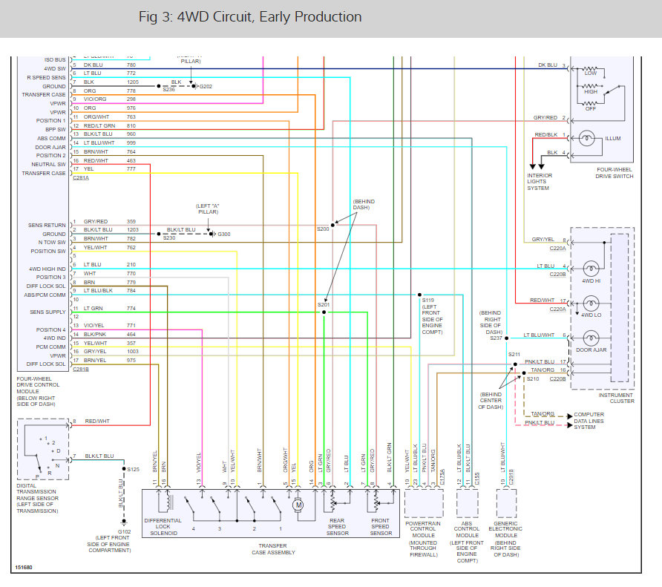Click the S125 splice dot
The width and height of the screenshot is (662, 587).
click(x=124, y=469)
